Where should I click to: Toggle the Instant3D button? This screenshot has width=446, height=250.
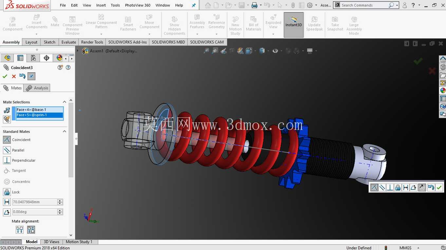(x=293, y=25)
